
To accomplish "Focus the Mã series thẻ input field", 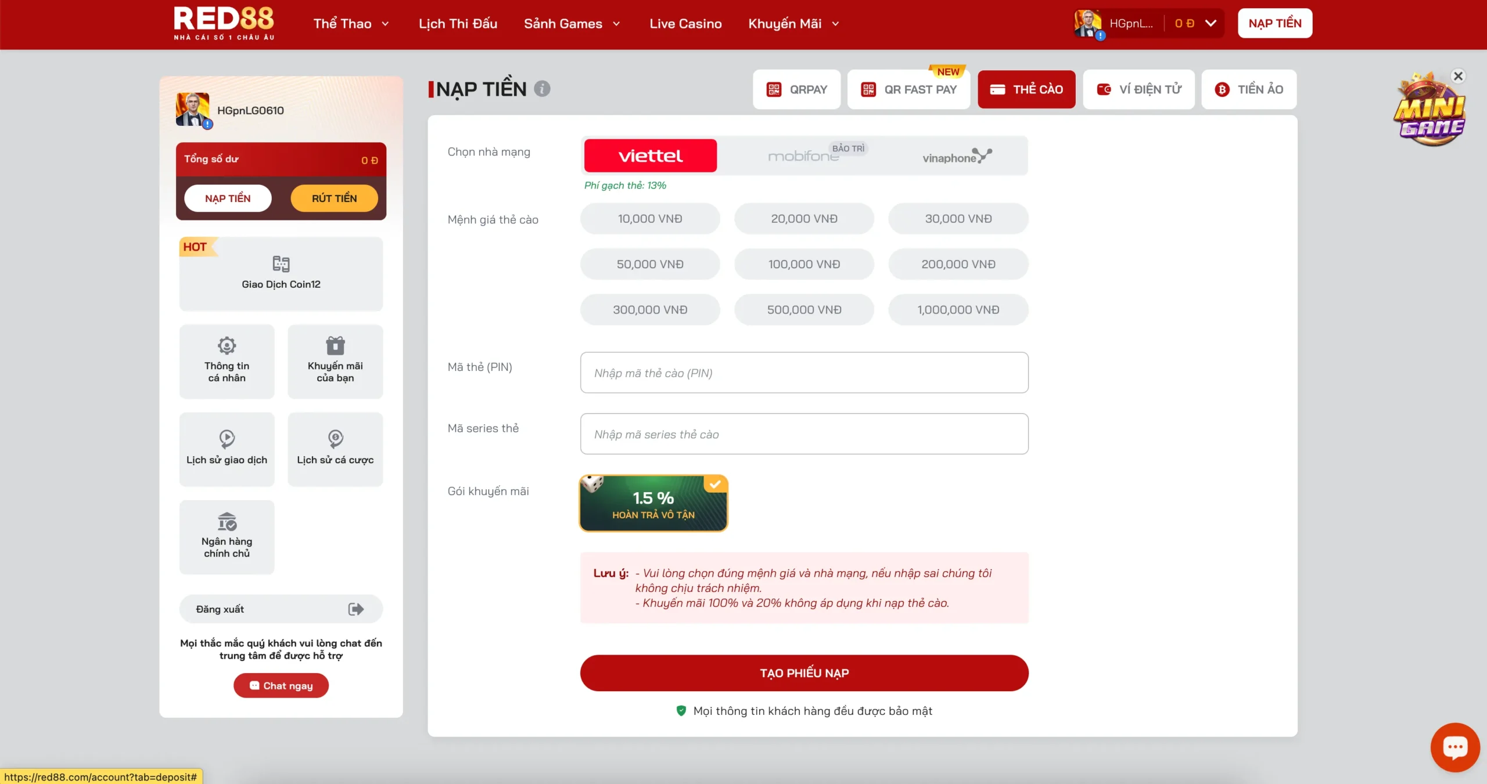I will (x=804, y=434).
